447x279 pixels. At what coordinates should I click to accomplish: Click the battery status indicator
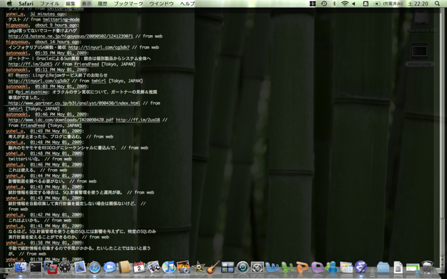pyautogui.click(x=388, y=4)
